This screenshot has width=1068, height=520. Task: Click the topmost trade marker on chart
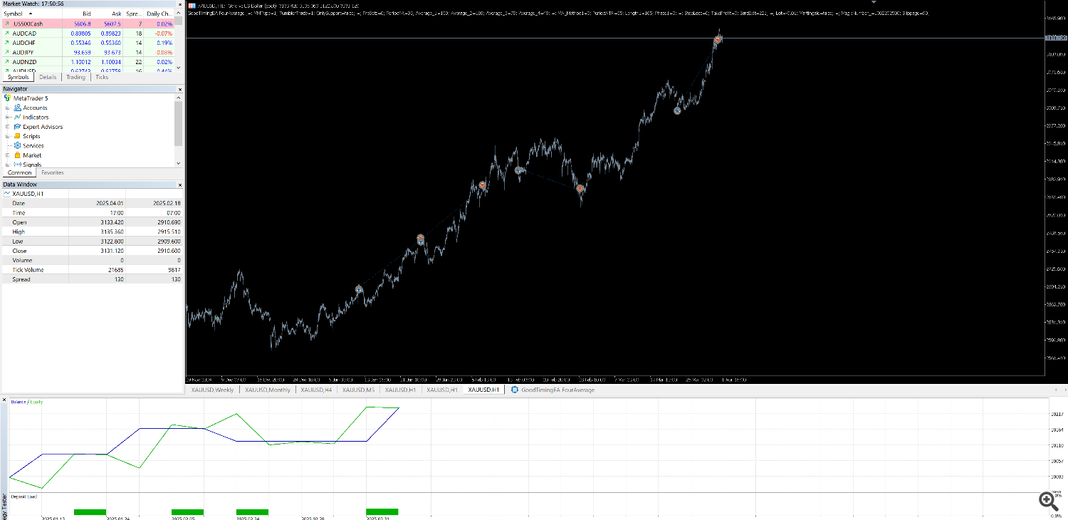(x=718, y=39)
